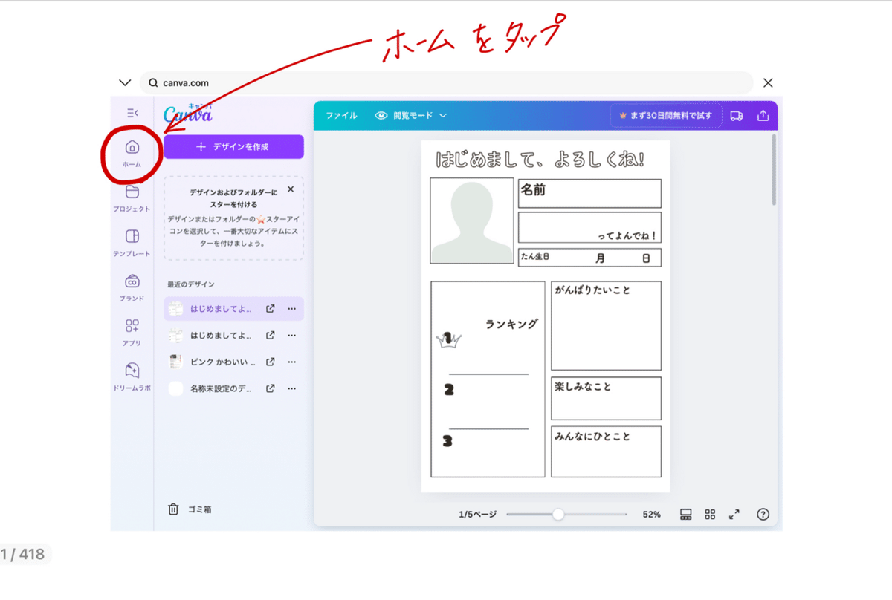Collapse the sidebar menu toggle icon

132,113
